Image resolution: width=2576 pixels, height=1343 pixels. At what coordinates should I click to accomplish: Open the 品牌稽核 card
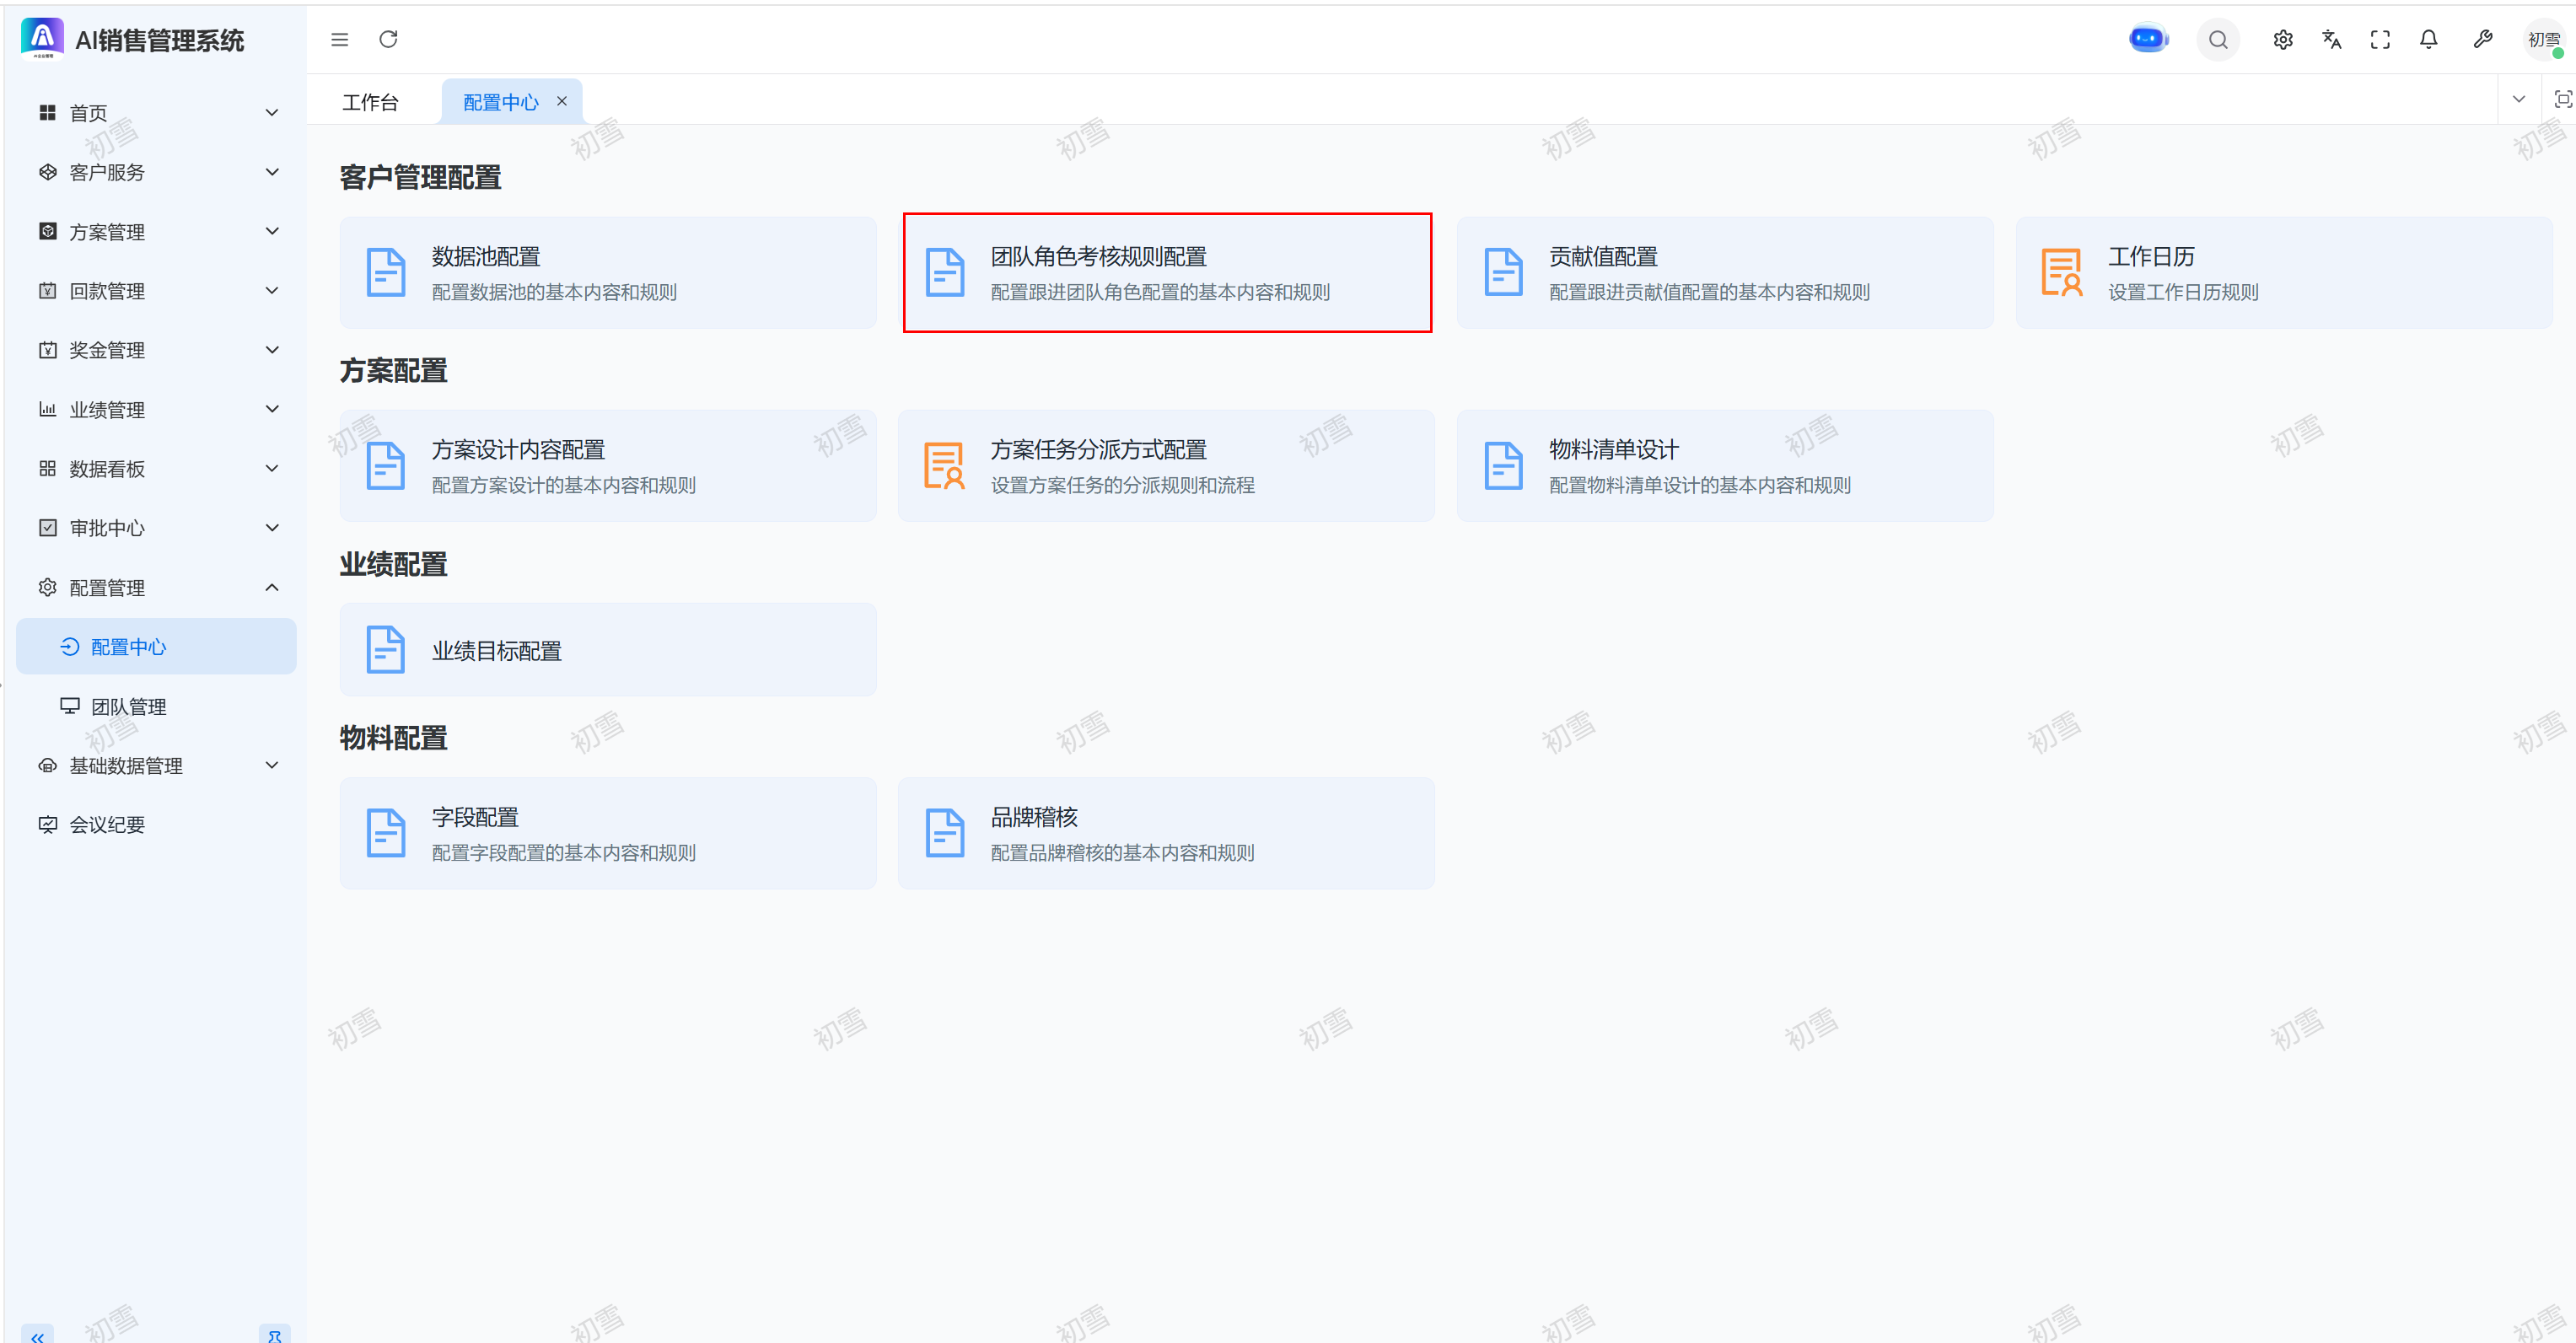[1165, 833]
